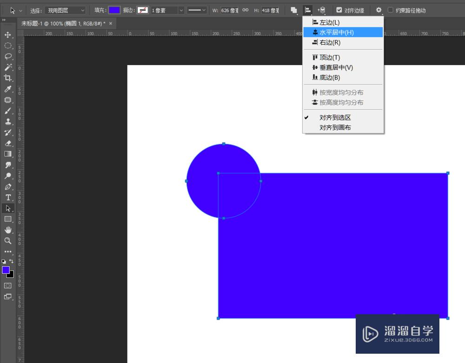
Task: Select the Pen tool
Action: coord(8,187)
